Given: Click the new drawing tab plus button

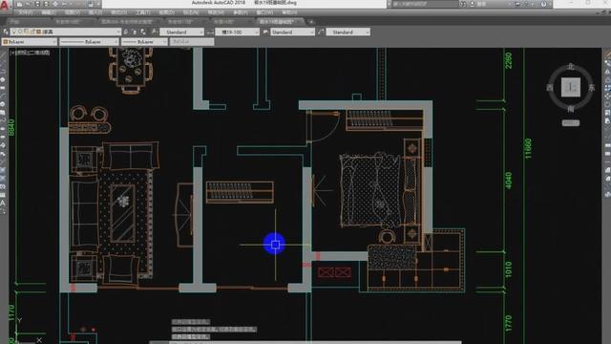Looking at the screenshot, I should [311, 22].
